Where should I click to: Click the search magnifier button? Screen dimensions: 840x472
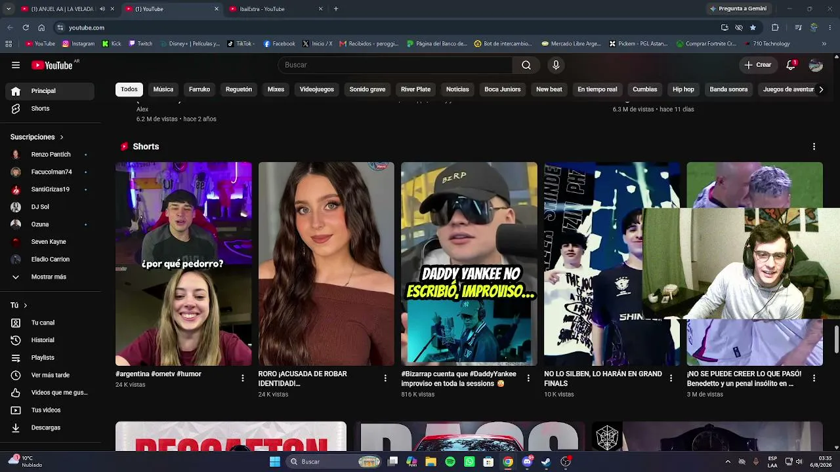[526, 65]
